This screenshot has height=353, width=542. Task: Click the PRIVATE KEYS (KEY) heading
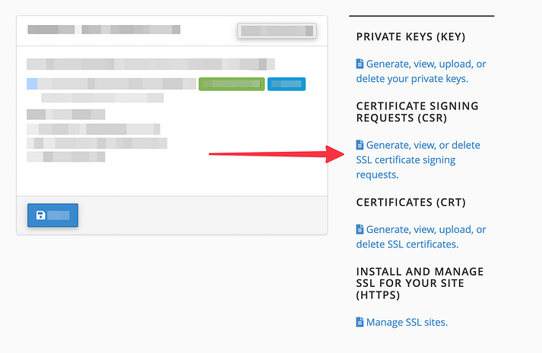tap(410, 37)
